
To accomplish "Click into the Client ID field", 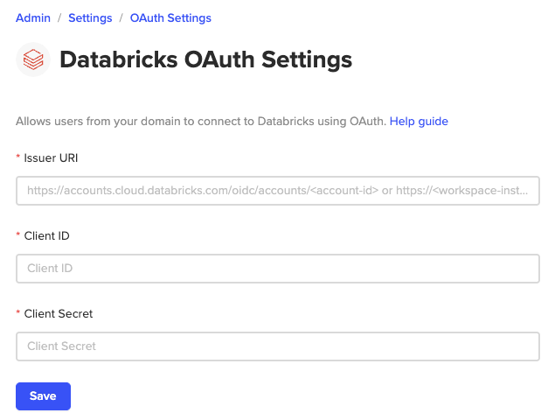I will pos(277,269).
